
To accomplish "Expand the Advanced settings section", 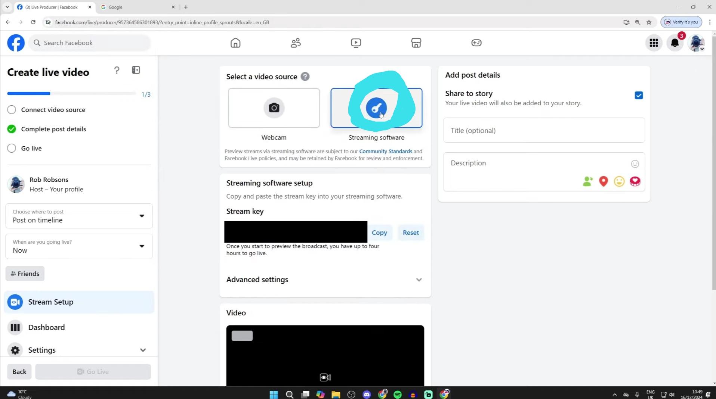I will (x=324, y=280).
